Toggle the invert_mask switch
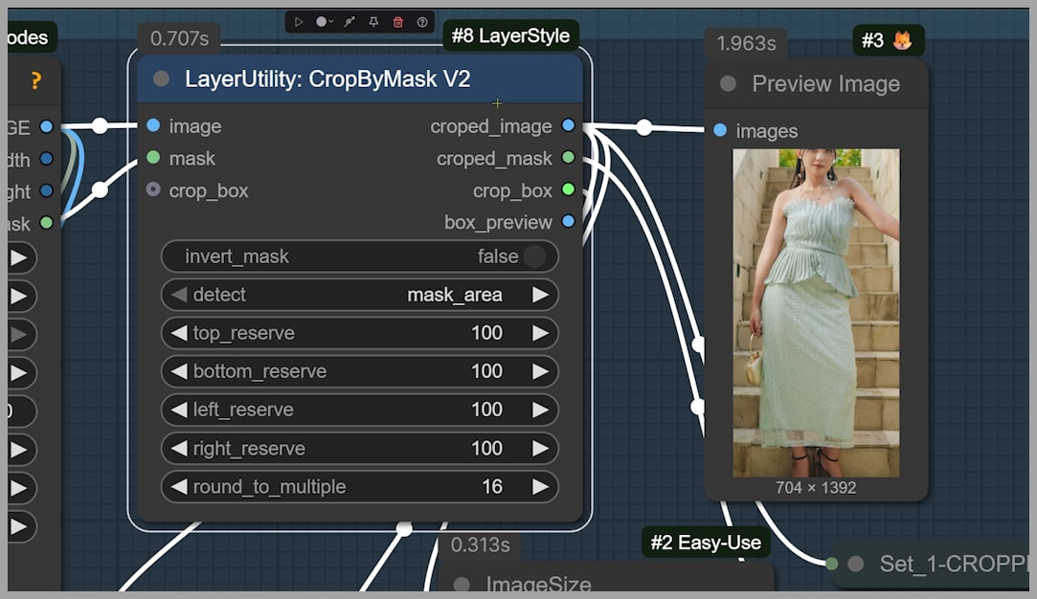This screenshot has width=1037, height=599. click(x=533, y=256)
